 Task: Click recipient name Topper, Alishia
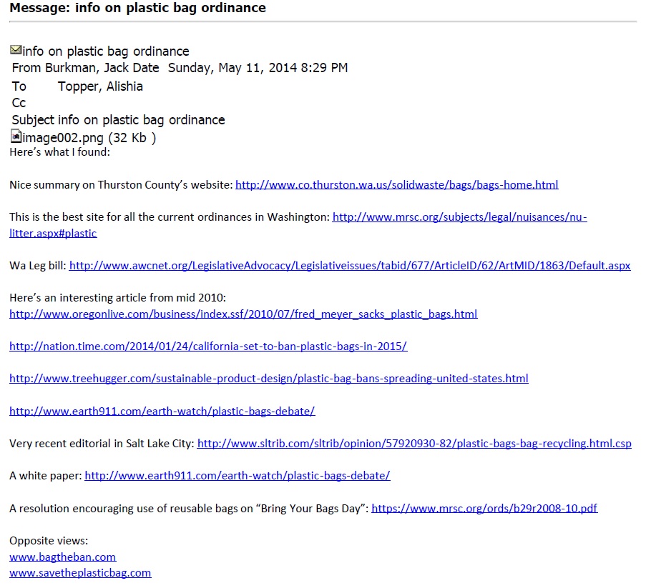[x=100, y=86]
